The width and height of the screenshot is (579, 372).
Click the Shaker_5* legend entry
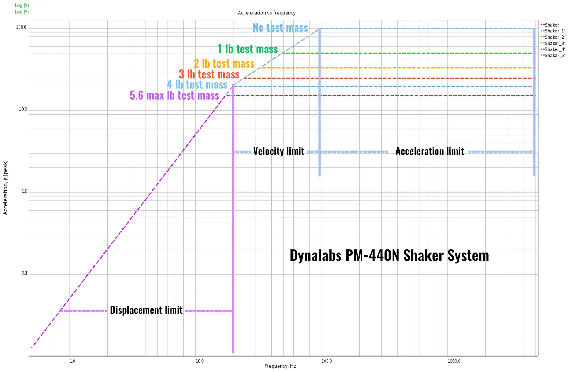[555, 56]
